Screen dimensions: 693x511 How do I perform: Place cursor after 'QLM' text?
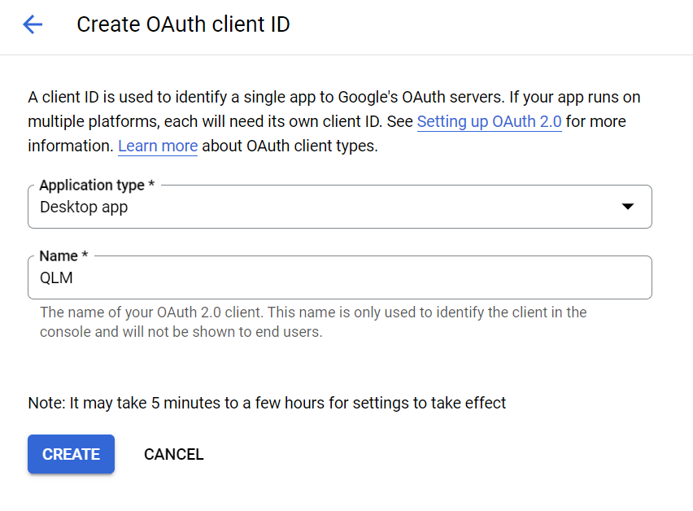pos(74,277)
